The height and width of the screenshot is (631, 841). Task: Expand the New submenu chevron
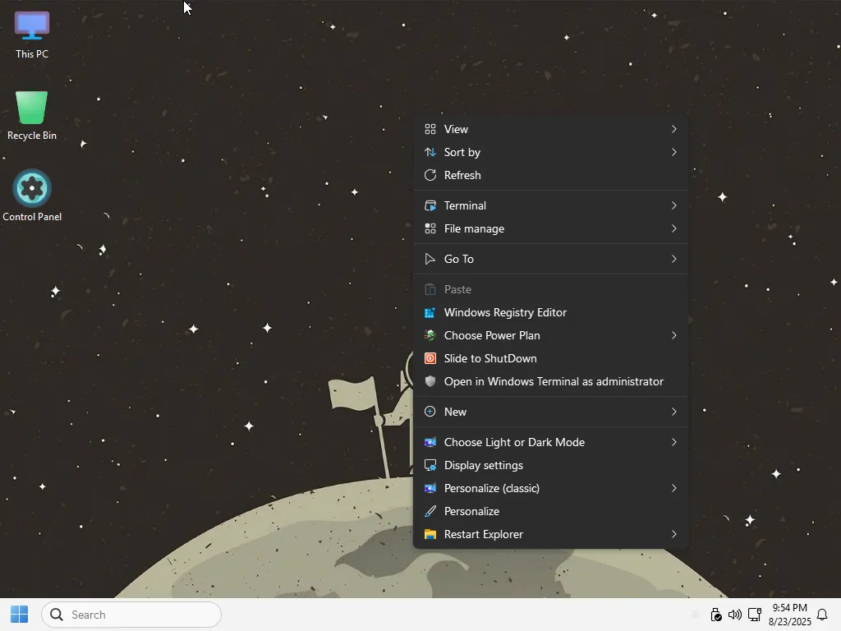pos(674,412)
